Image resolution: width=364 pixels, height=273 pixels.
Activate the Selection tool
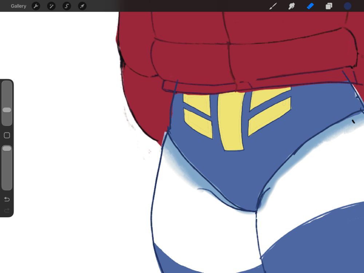pyautogui.click(x=67, y=6)
